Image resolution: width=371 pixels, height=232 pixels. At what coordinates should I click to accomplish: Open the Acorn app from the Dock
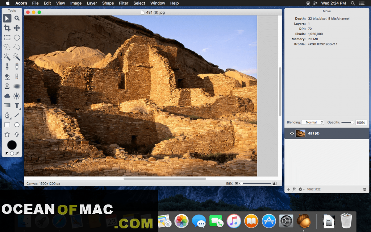(x=304, y=221)
